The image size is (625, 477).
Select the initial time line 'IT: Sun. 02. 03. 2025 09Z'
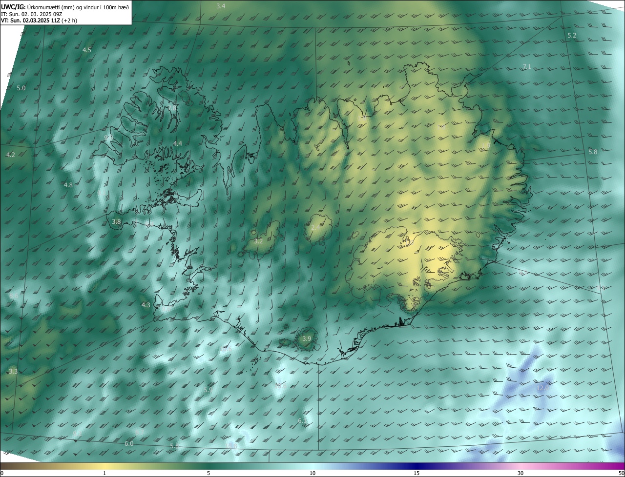pos(32,14)
